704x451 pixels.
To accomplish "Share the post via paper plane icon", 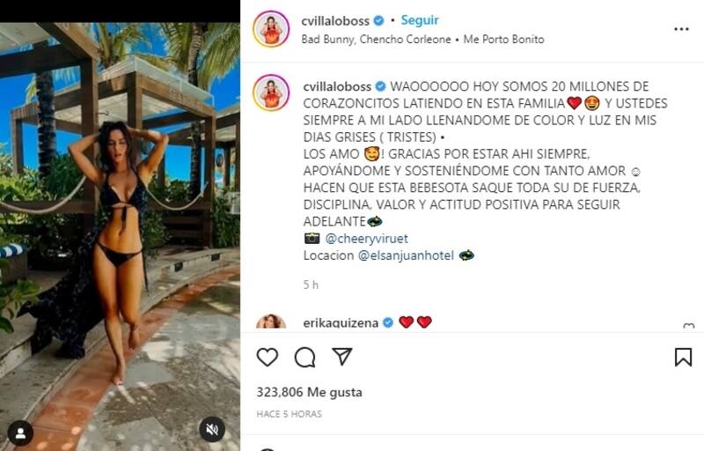I will 342,356.
